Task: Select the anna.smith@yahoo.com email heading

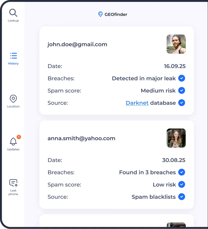Action: [81, 139]
